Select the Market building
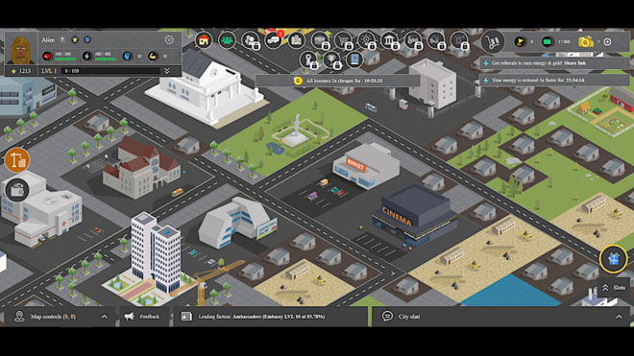This screenshot has width=634, height=356. [365, 166]
